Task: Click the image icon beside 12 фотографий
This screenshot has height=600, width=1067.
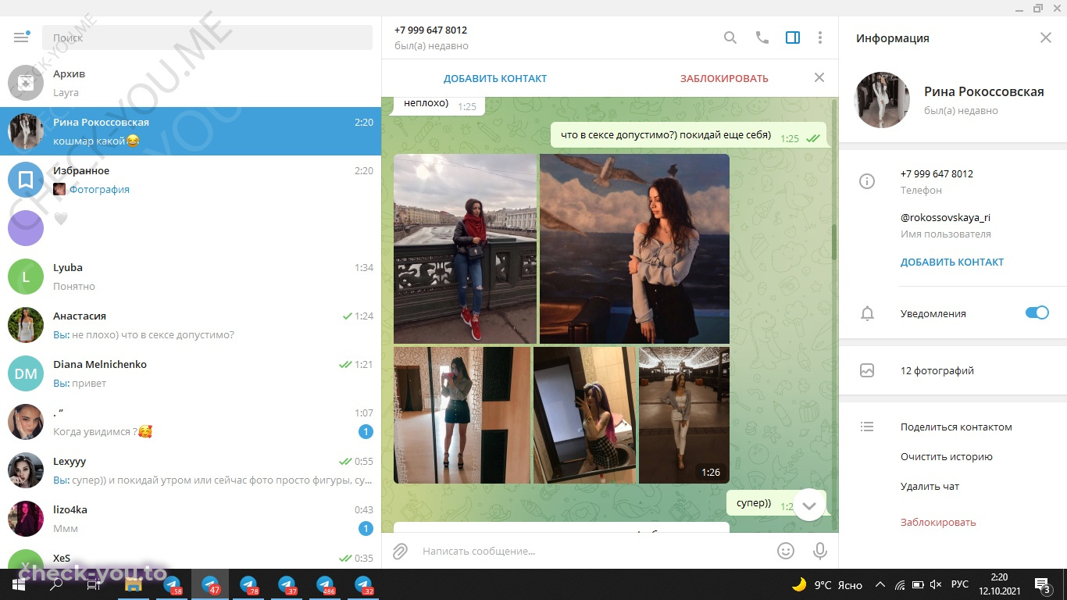Action: pyautogui.click(x=867, y=370)
